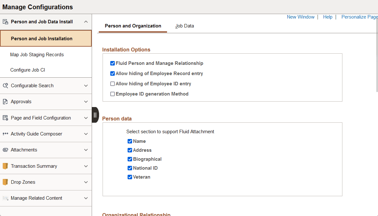Switch to the Job Data tab
The image size is (378, 216).
coord(185,26)
